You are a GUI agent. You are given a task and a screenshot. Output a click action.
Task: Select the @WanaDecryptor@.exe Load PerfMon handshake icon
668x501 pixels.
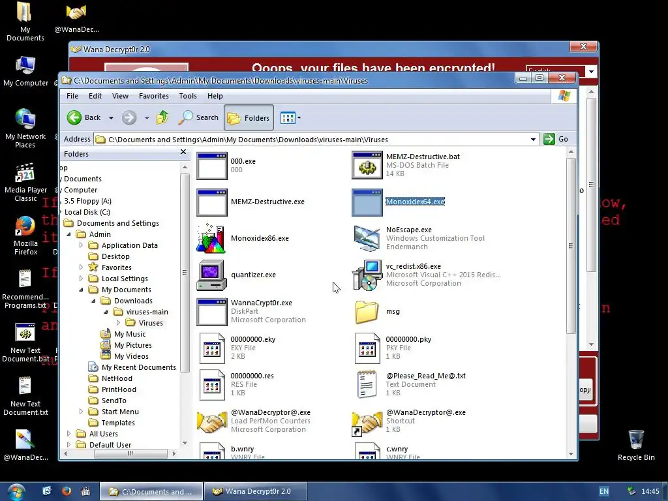(212, 422)
